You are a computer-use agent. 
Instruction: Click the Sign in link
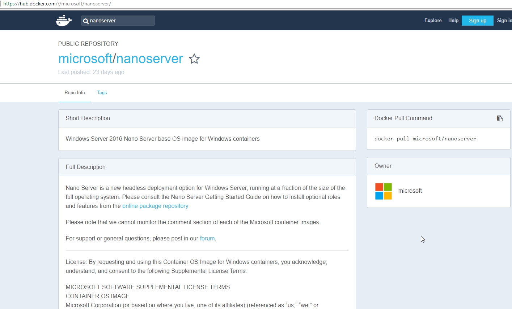505,20
